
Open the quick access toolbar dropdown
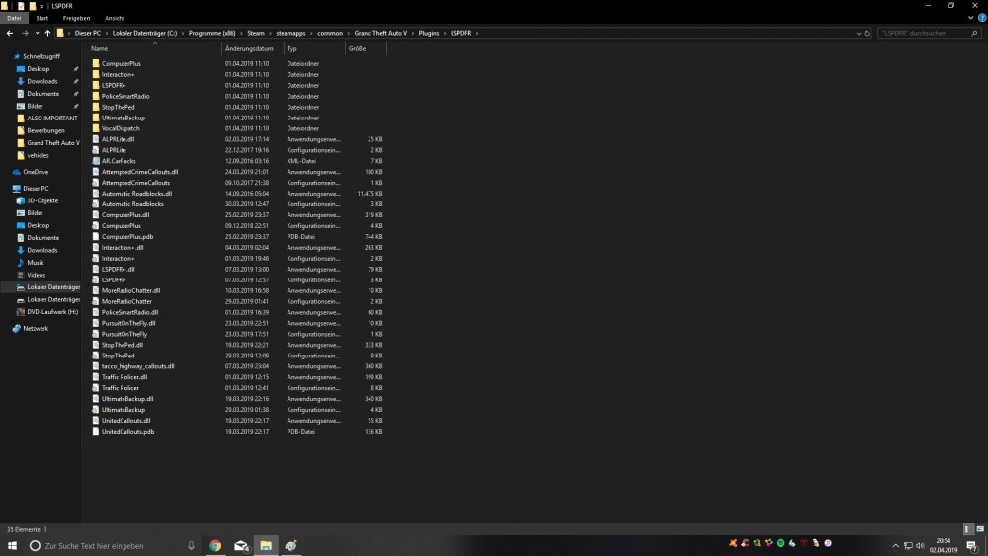[41, 6]
